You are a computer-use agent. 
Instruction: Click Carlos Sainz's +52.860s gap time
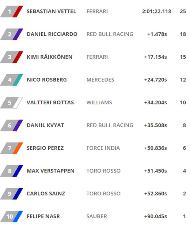(155, 194)
